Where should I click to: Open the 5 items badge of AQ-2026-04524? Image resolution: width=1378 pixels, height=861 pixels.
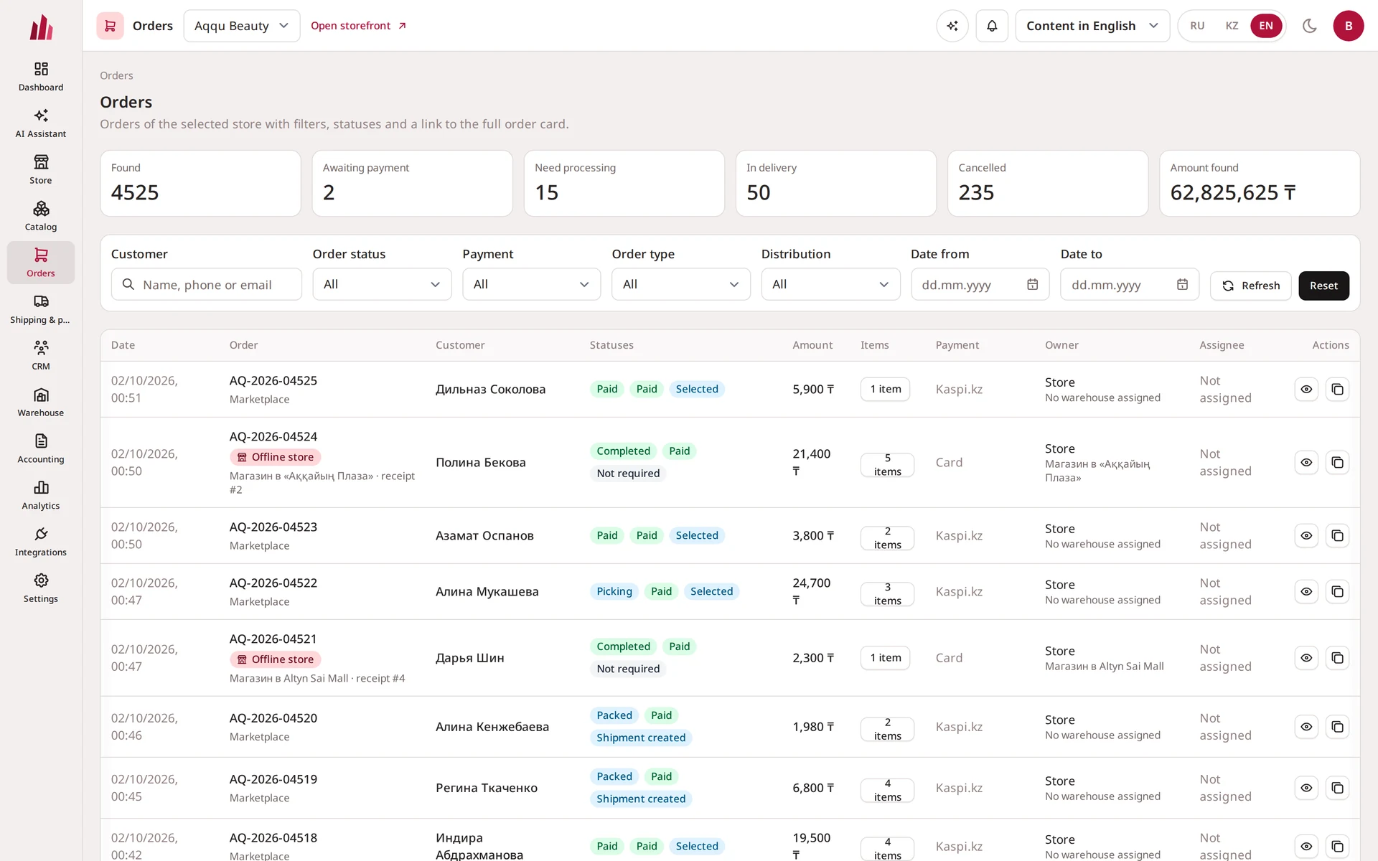point(887,465)
